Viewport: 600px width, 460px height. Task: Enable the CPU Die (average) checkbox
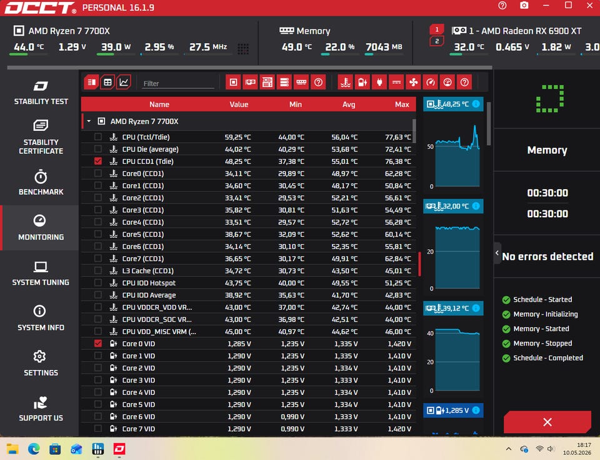point(98,149)
